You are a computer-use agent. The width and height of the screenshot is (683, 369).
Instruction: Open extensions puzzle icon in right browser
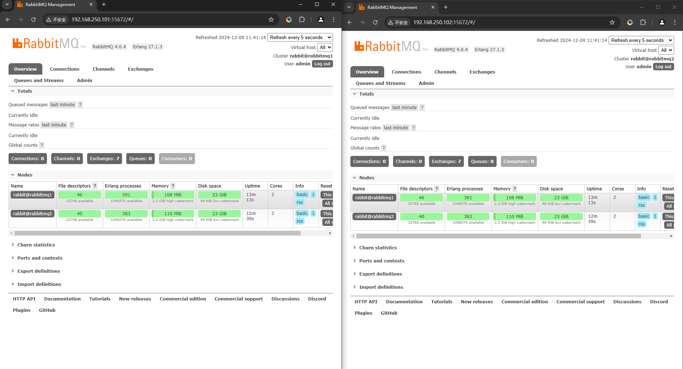point(643,22)
